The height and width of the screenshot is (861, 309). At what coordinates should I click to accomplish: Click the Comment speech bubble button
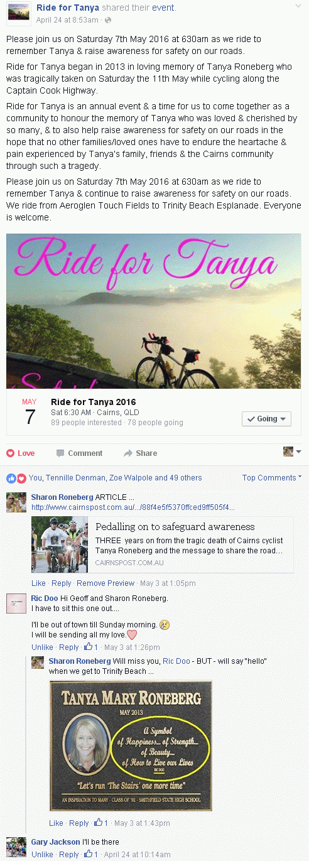[79, 453]
